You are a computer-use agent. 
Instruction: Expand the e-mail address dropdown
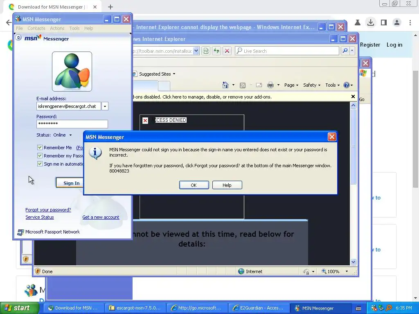point(105,106)
